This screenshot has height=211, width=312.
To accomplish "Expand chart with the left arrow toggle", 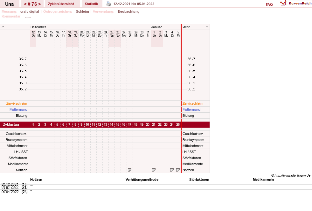I will pyautogui.click(x=3, y=26).
